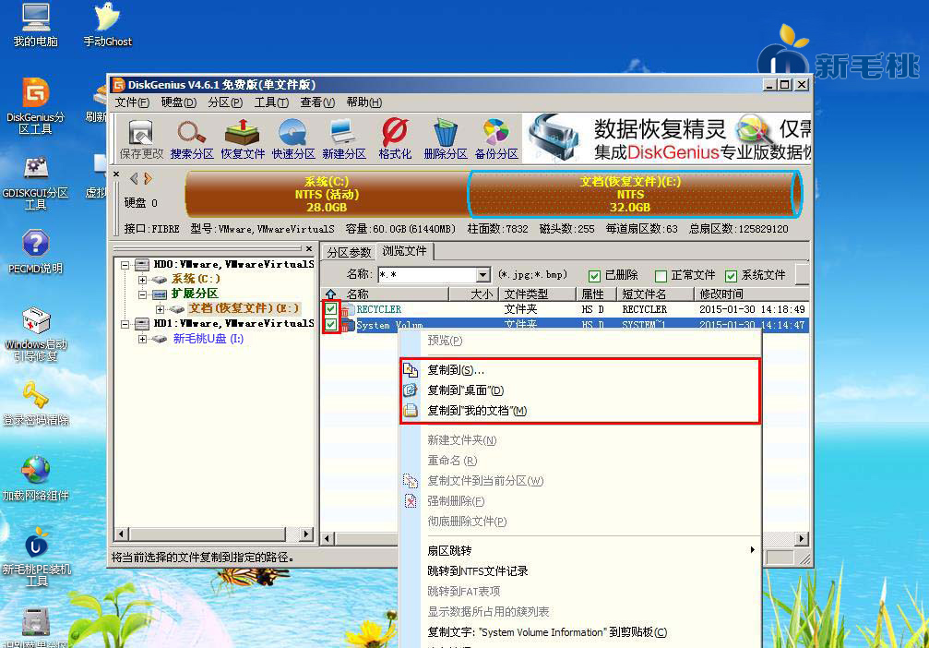
Task: Open the 加载网络组件 globe icon
Action: (36, 478)
